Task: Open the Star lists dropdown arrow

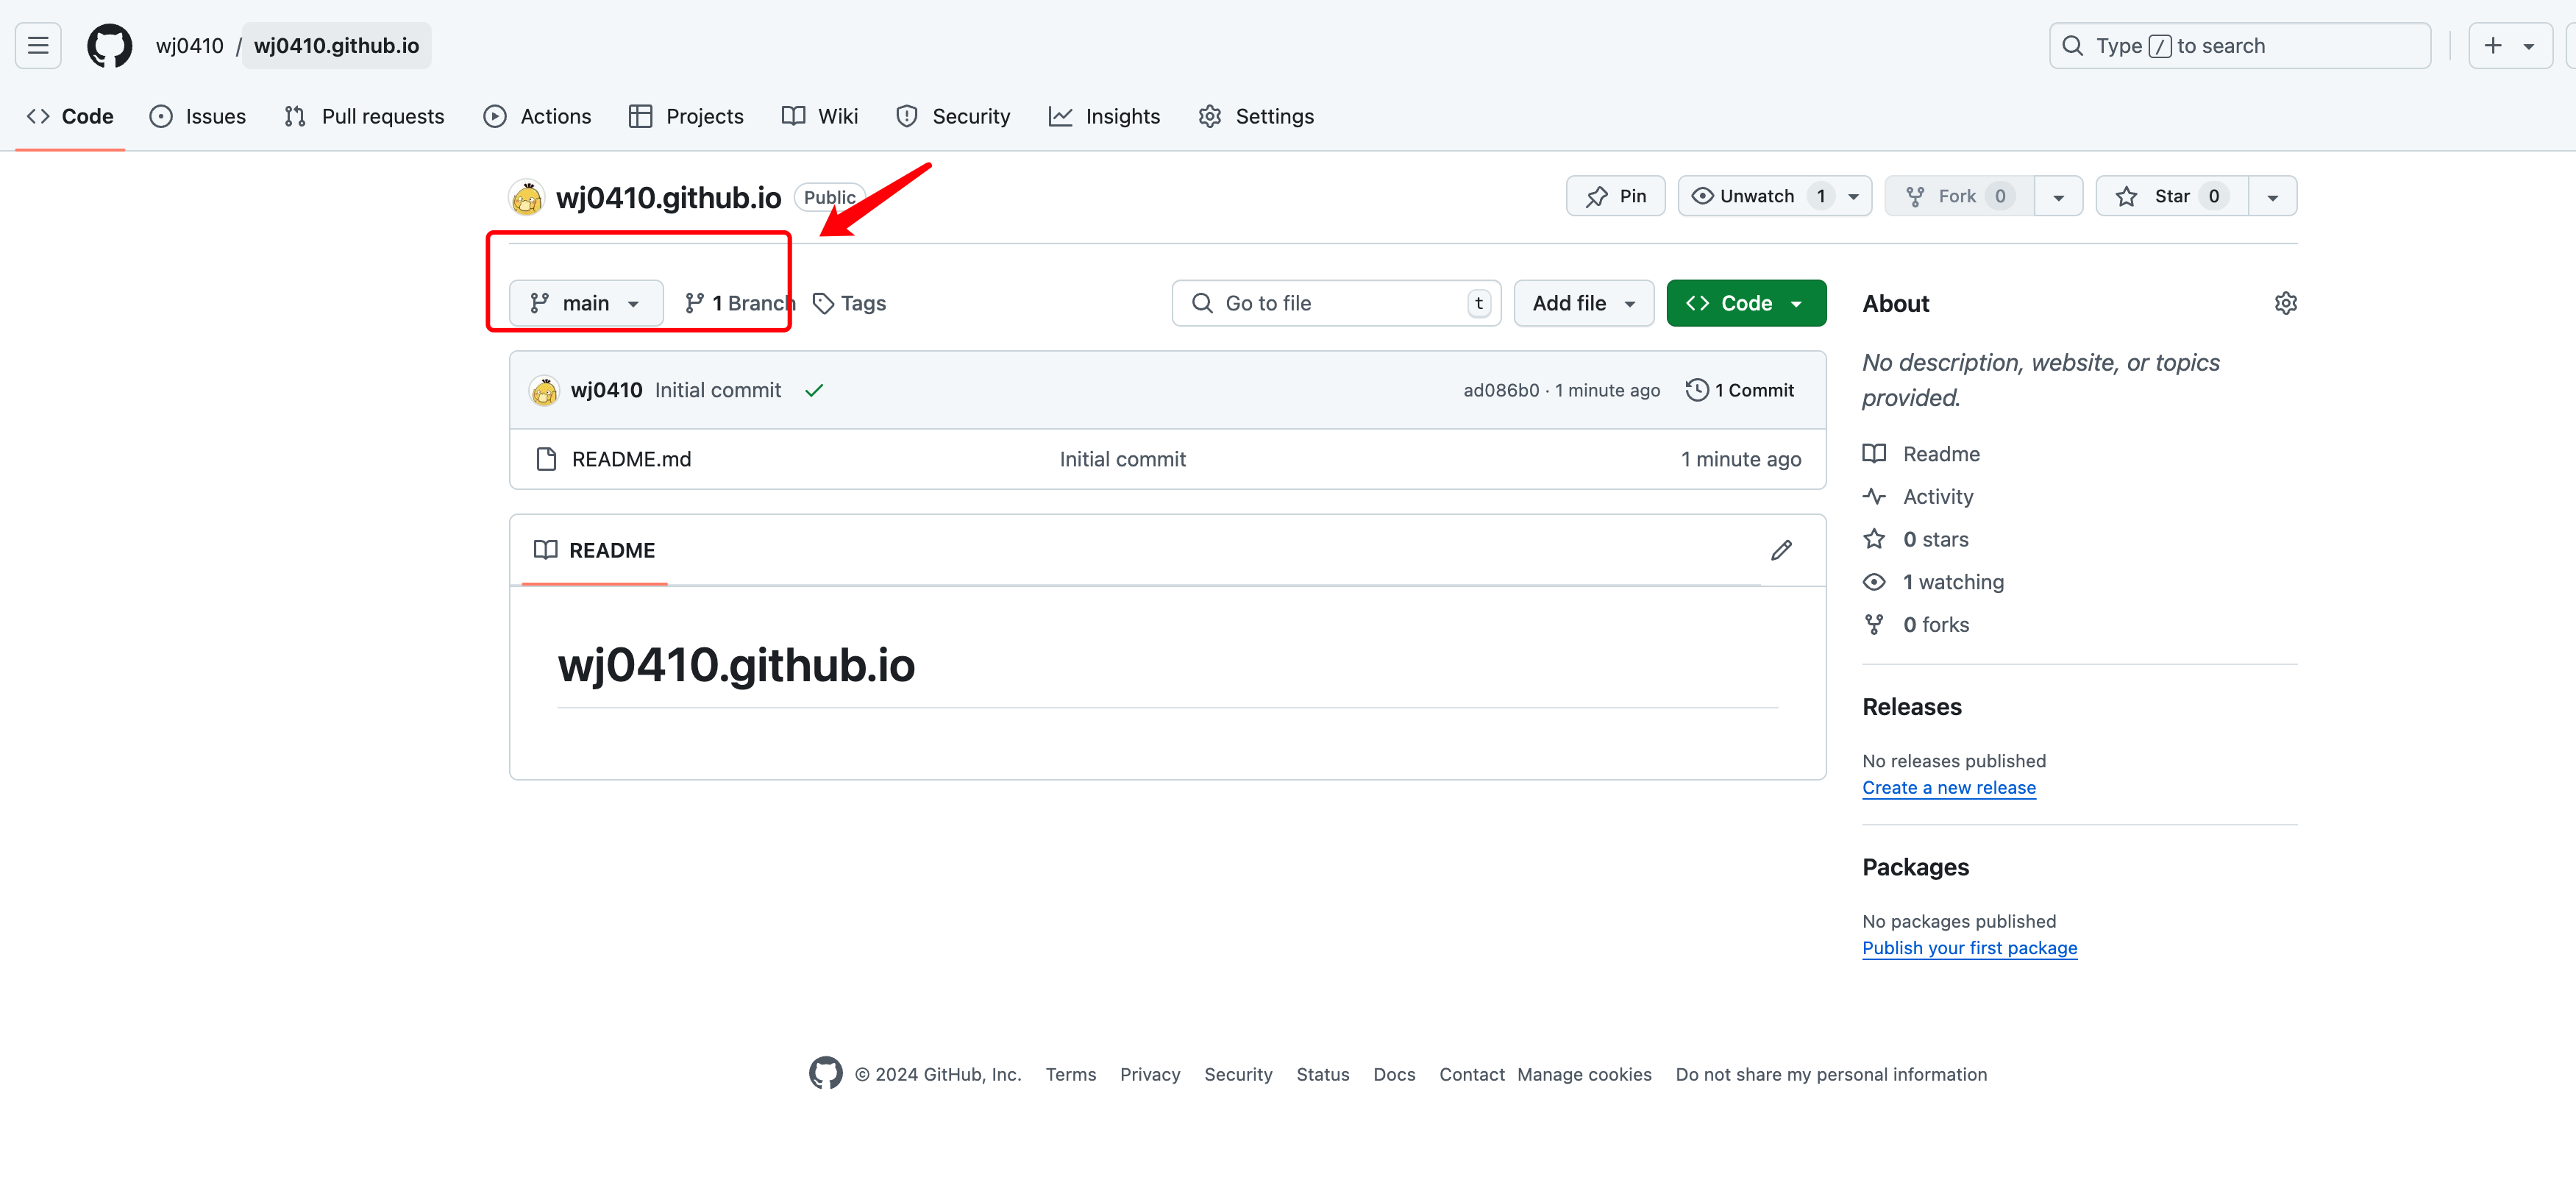Action: 2272,197
